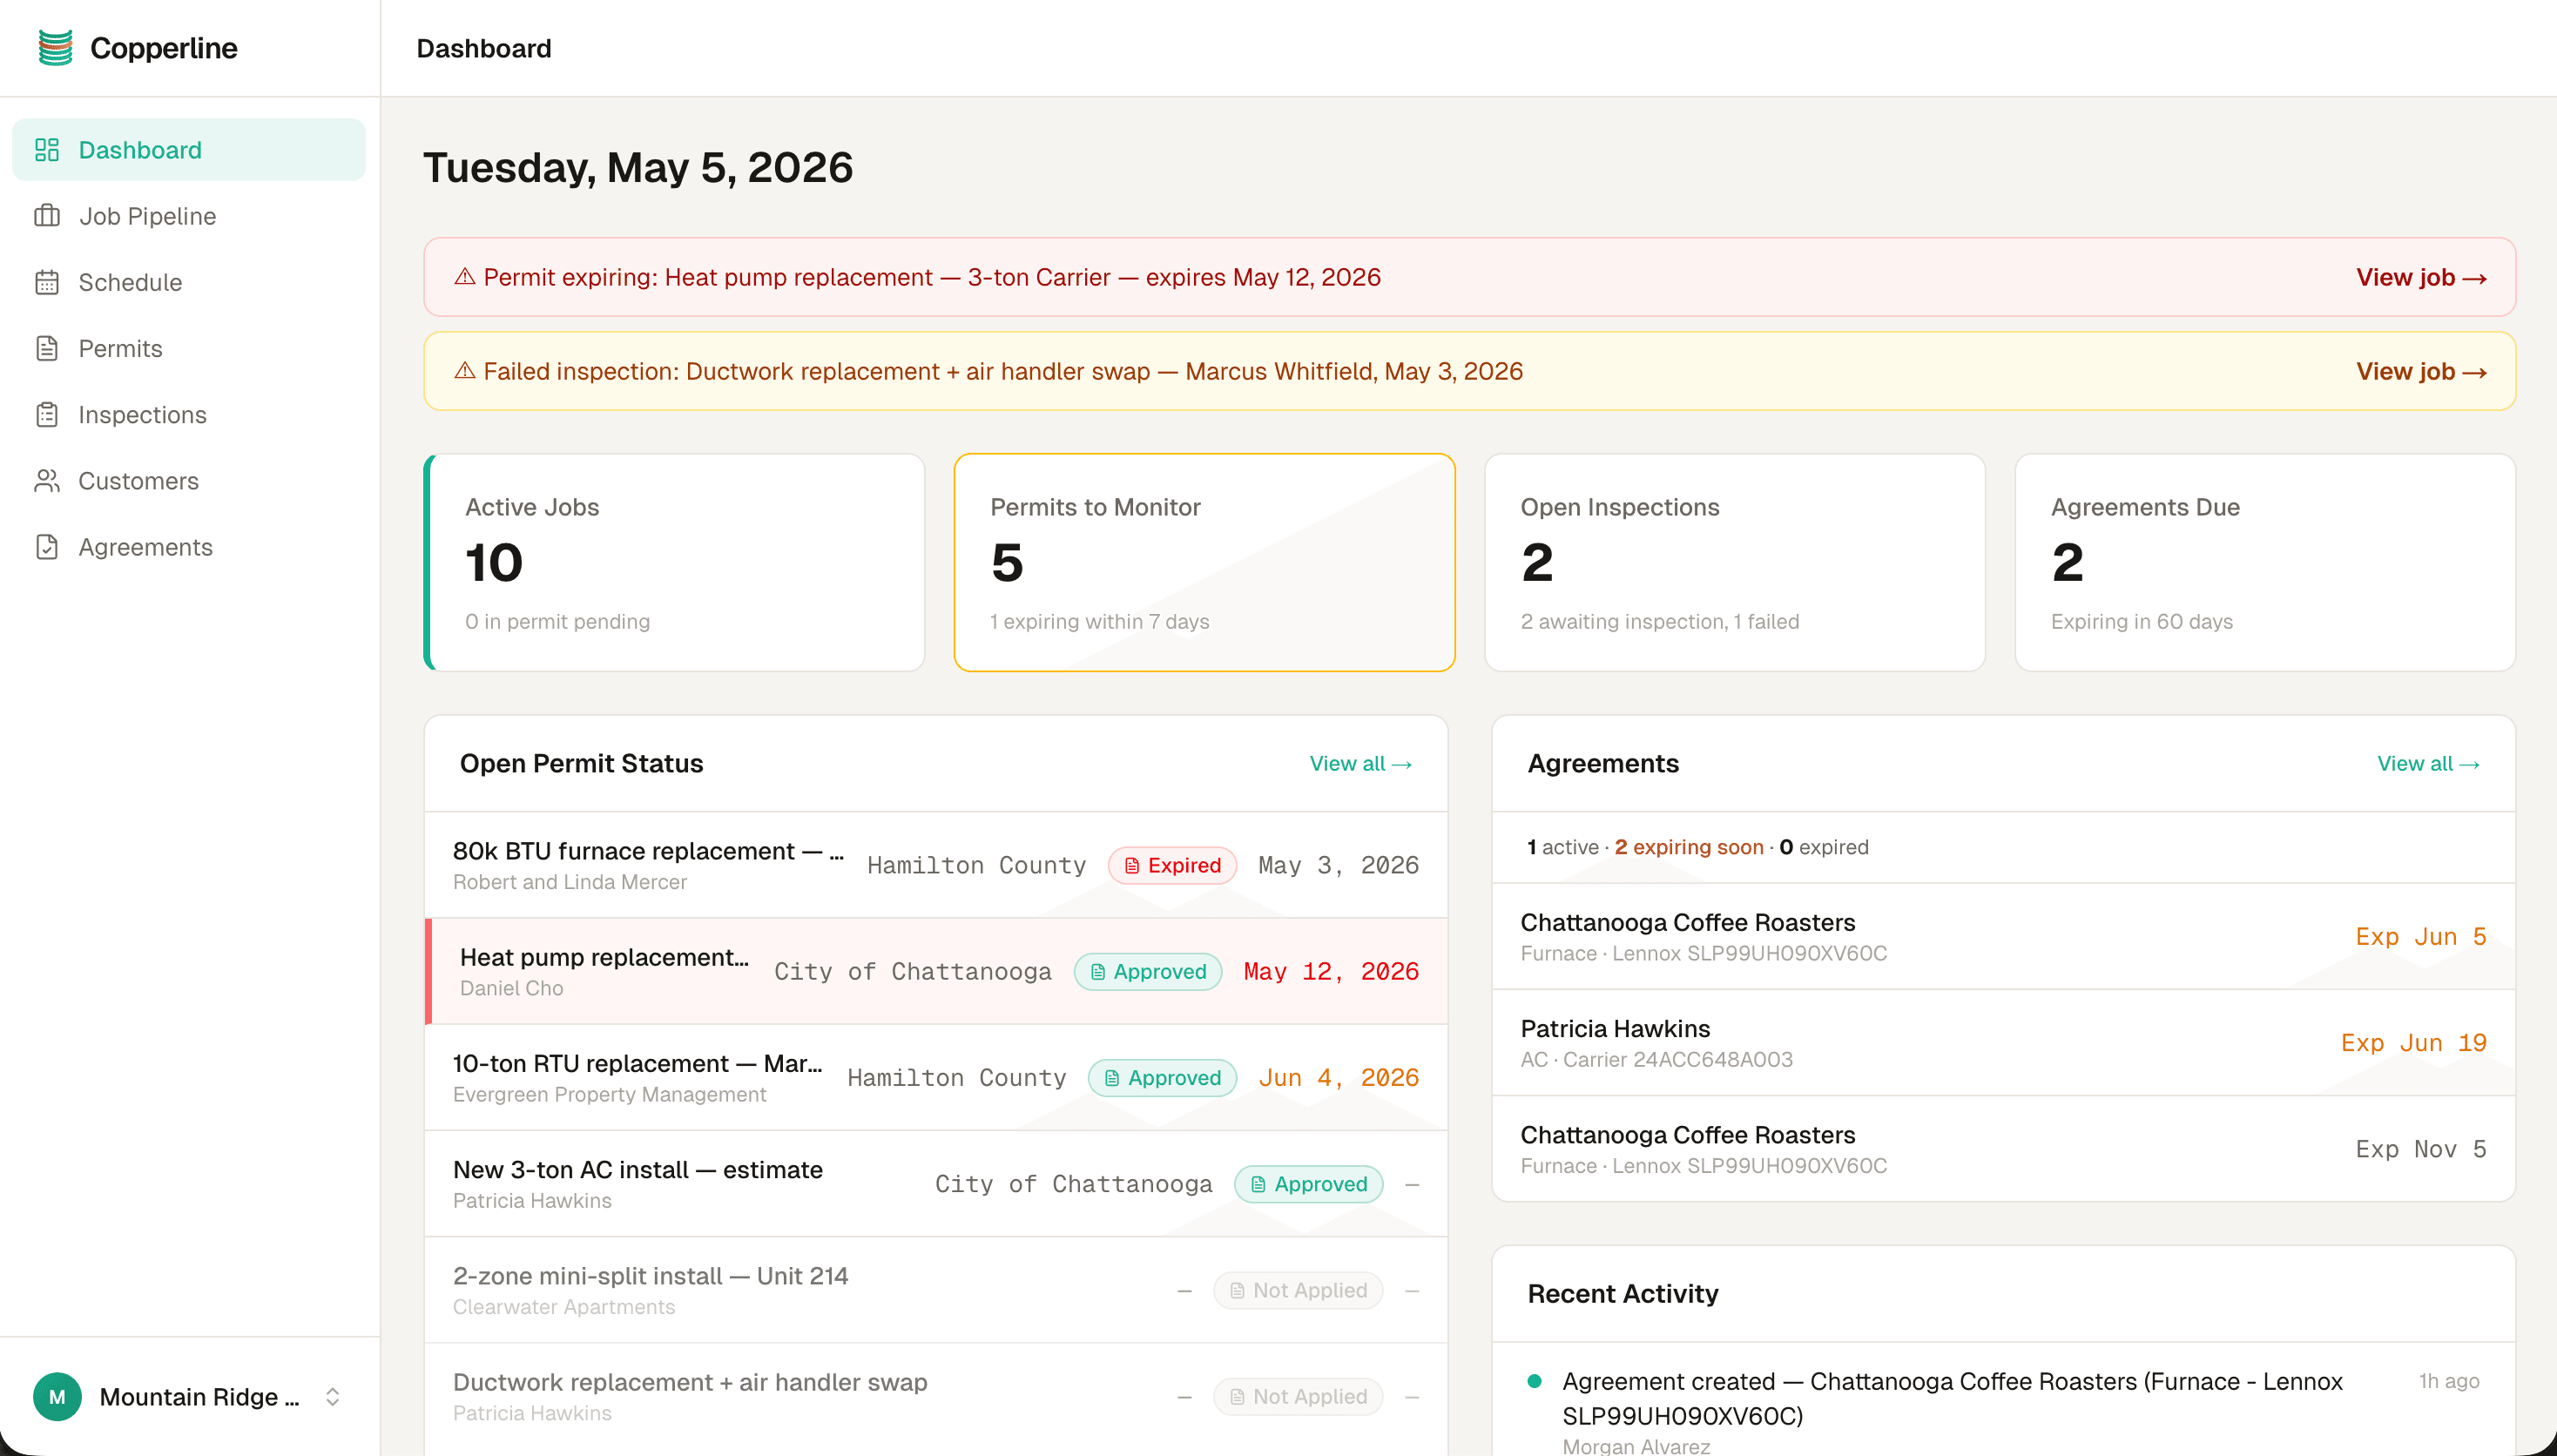Click the Schedule calendar icon
This screenshot has width=2557, height=1456.
click(x=47, y=282)
